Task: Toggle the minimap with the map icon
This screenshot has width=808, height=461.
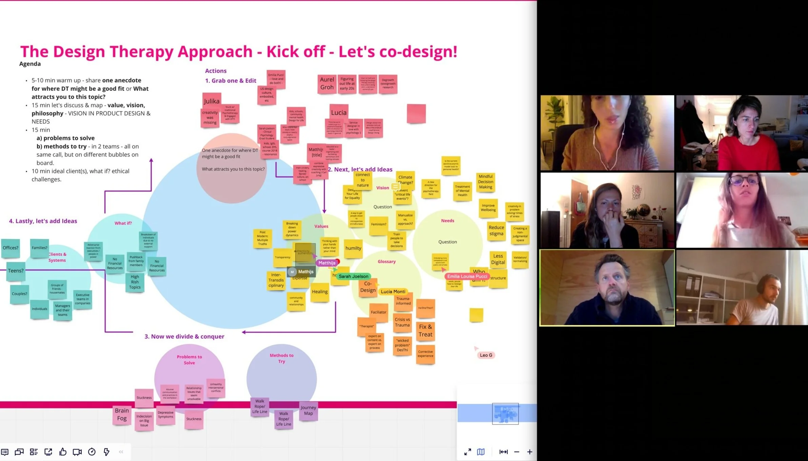Action: click(481, 452)
